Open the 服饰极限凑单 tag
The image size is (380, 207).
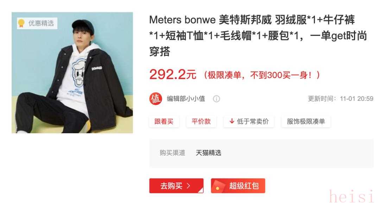point(306,121)
